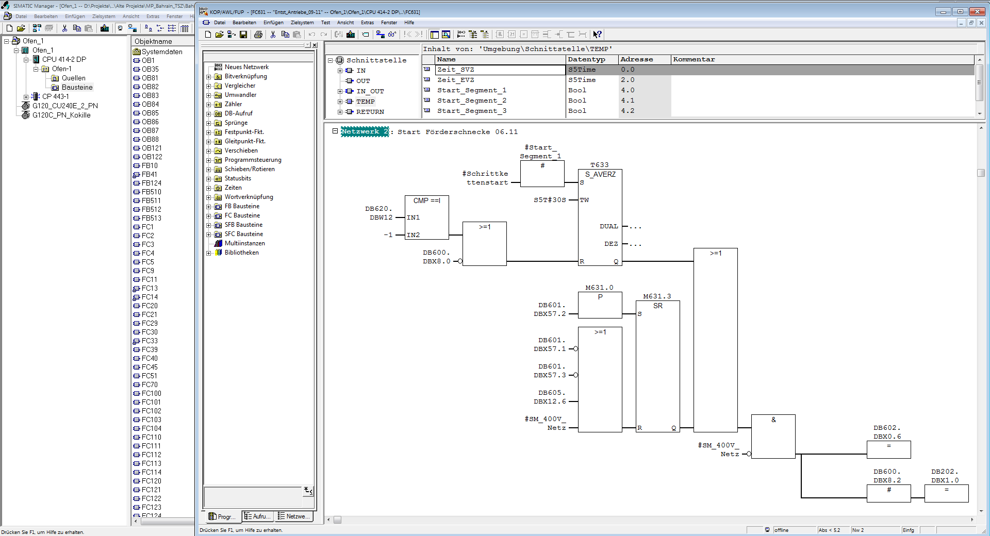Toggle Details view in SIMATIC Manager toolbar

(x=184, y=28)
